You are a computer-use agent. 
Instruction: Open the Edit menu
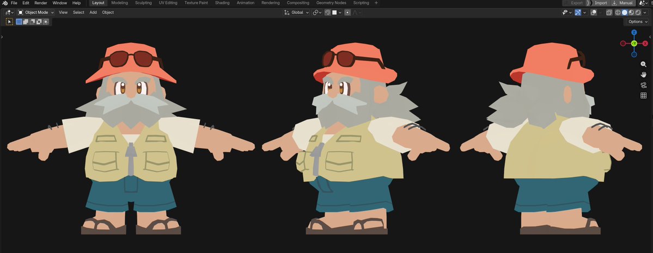pyautogui.click(x=26, y=3)
